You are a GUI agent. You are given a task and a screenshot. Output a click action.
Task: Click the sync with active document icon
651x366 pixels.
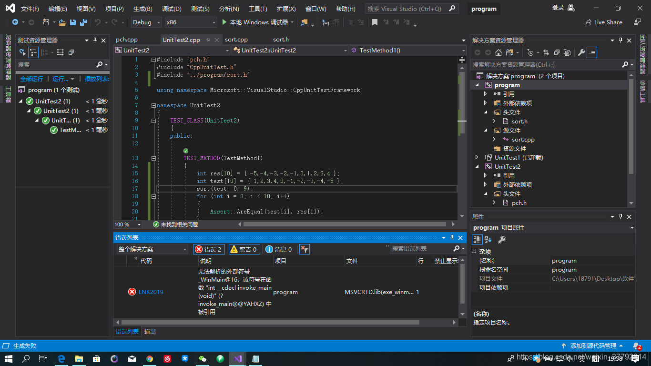tap(546, 52)
